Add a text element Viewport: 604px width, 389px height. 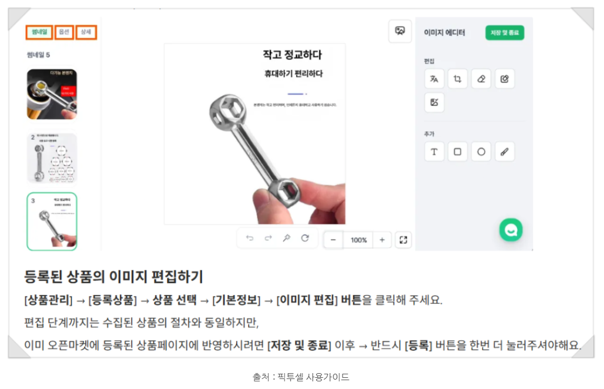(x=434, y=152)
